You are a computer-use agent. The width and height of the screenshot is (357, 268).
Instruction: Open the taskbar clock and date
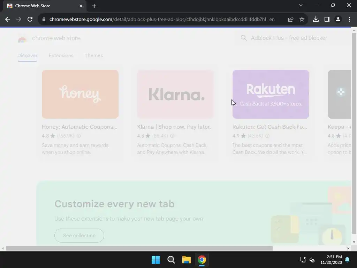(x=331, y=260)
